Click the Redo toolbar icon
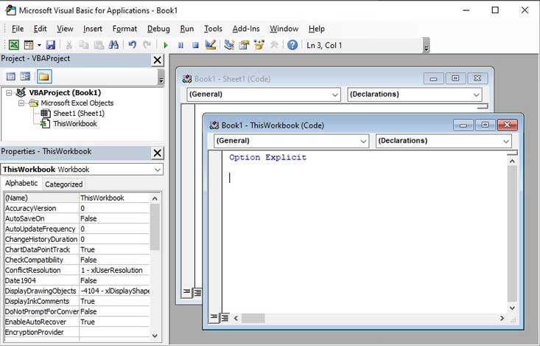This screenshot has height=346, width=540. [x=147, y=45]
